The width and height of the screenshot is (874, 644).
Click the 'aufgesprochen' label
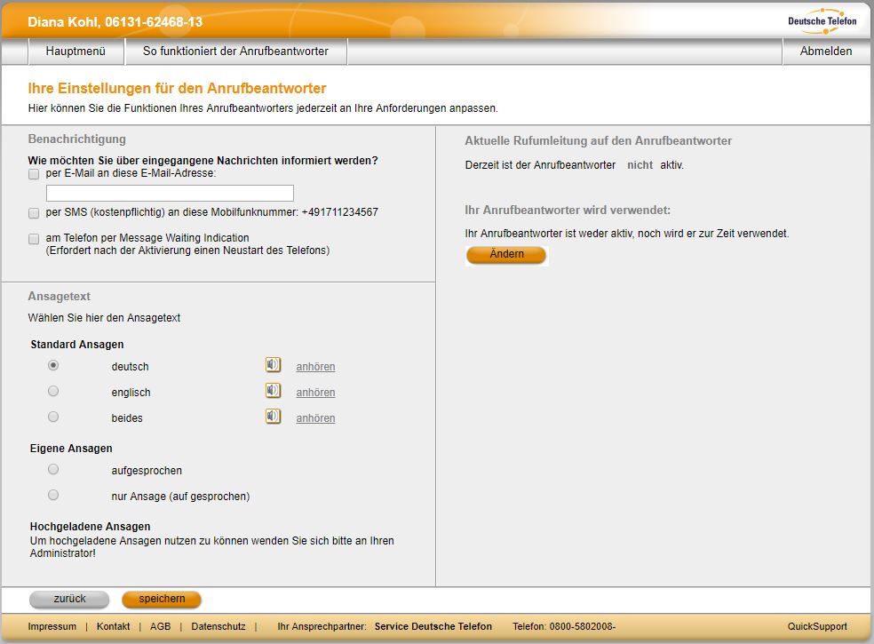tap(147, 471)
